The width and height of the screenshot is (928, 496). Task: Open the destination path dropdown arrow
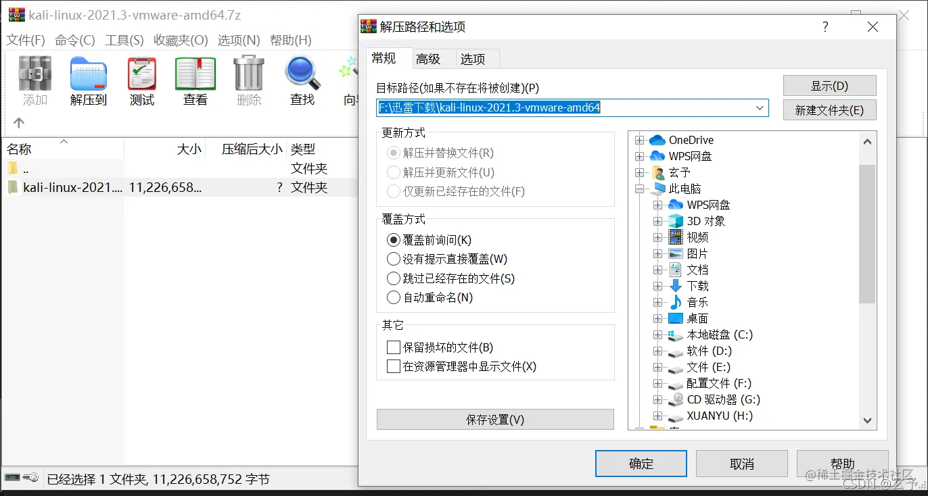coord(760,107)
